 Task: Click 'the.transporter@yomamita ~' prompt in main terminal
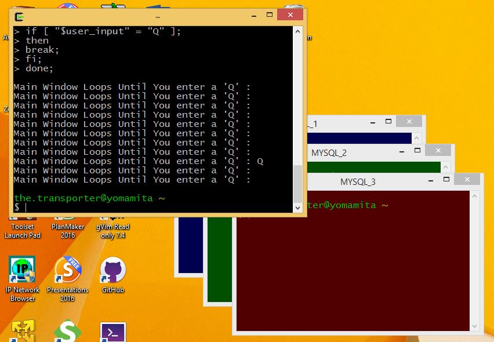click(89, 198)
